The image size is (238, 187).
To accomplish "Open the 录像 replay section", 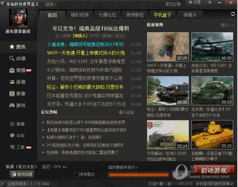I will [18, 94].
